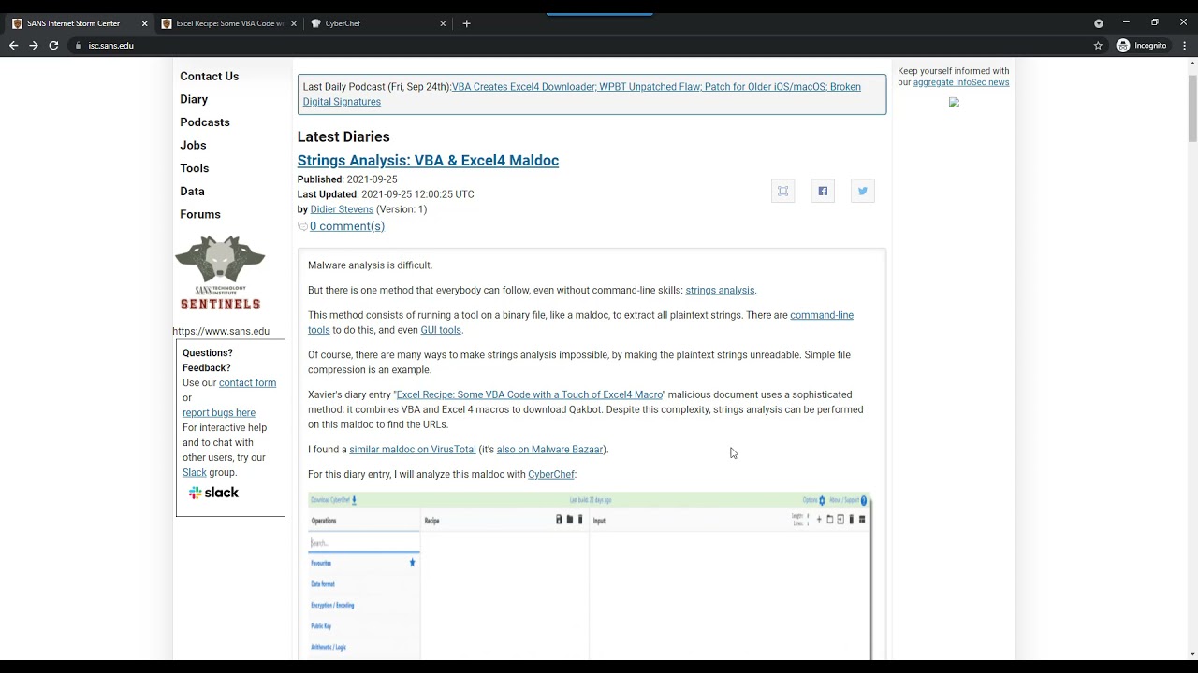Image resolution: width=1198 pixels, height=673 pixels.
Task: Share diary on Facebook icon
Action: point(823,191)
